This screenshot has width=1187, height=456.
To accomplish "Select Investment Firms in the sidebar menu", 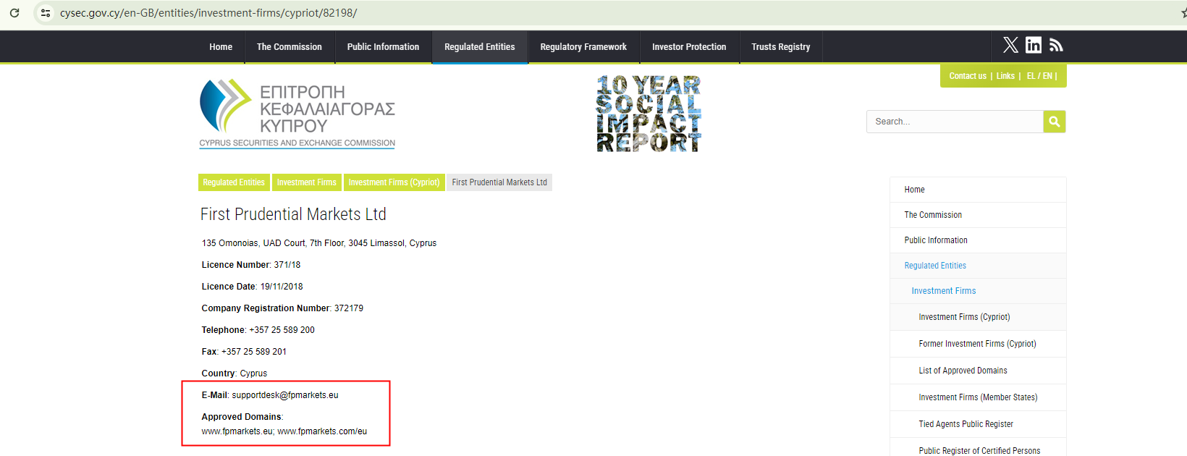I will point(978,291).
